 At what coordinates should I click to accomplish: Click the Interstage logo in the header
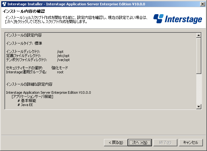tap(178, 19)
